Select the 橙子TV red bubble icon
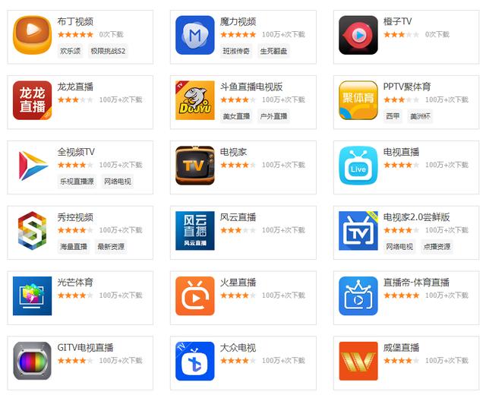486x398 pixels. tap(358, 35)
